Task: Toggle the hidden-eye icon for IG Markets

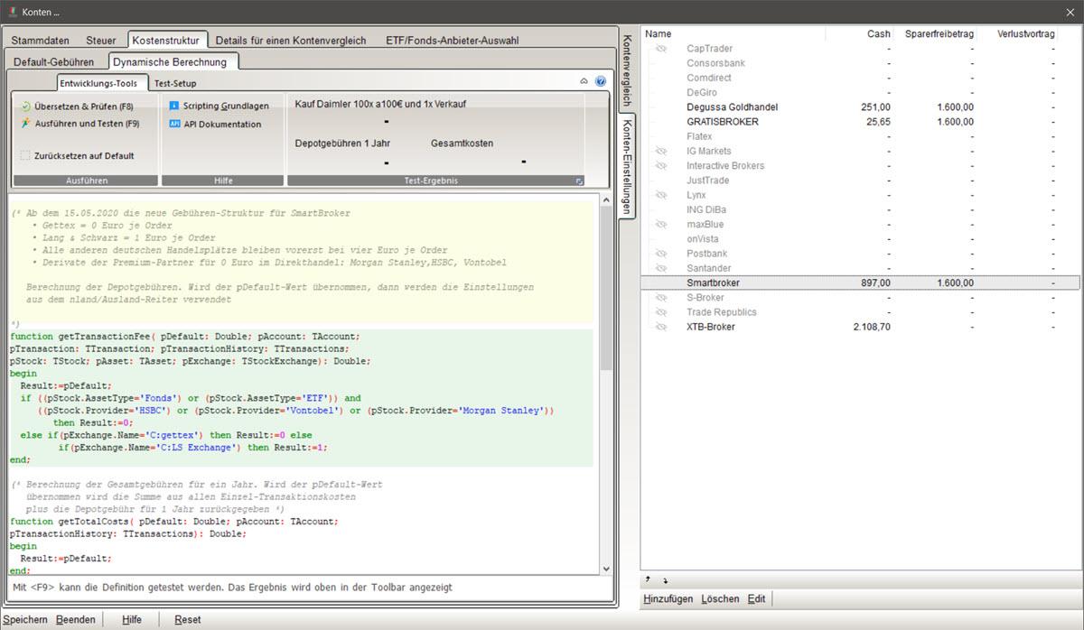Action: [x=660, y=152]
